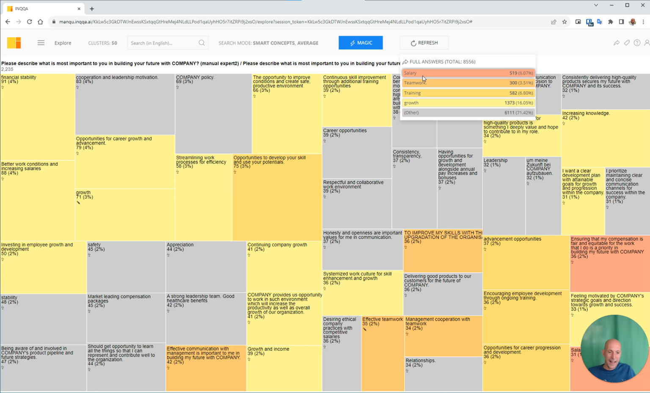Select the tag label icon
The image size is (650, 393).
(x=627, y=43)
